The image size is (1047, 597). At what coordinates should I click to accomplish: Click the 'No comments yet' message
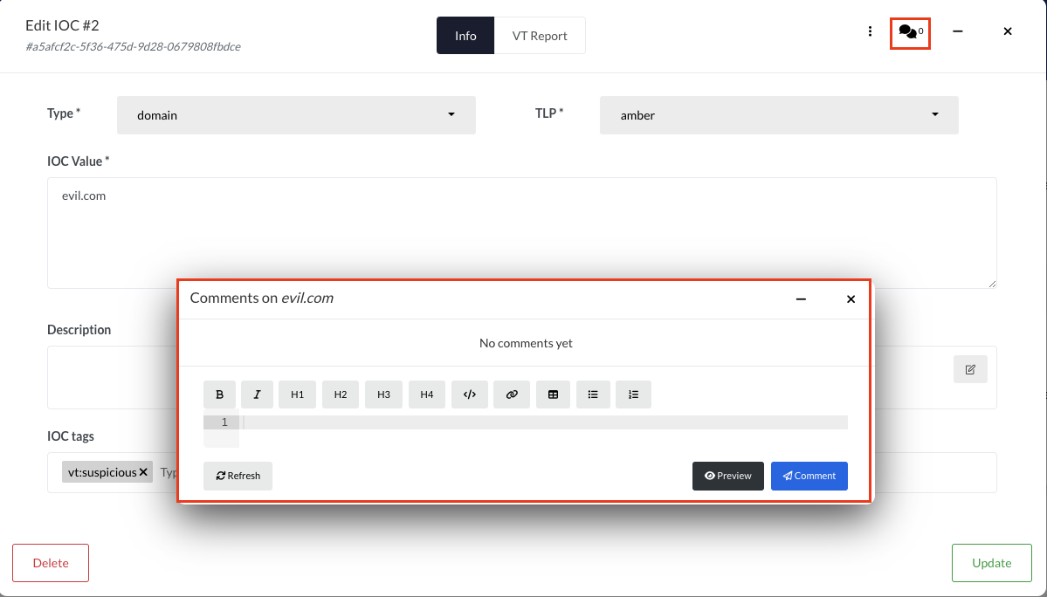pyautogui.click(x=527, y=343)
